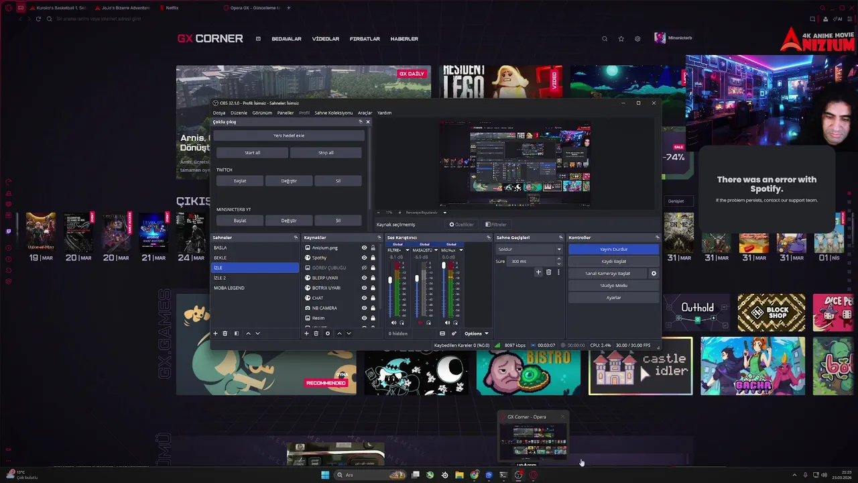858x483 pixels.
Task: Adjust FILTRE+ volume fader
Action: tap(390, 280)
